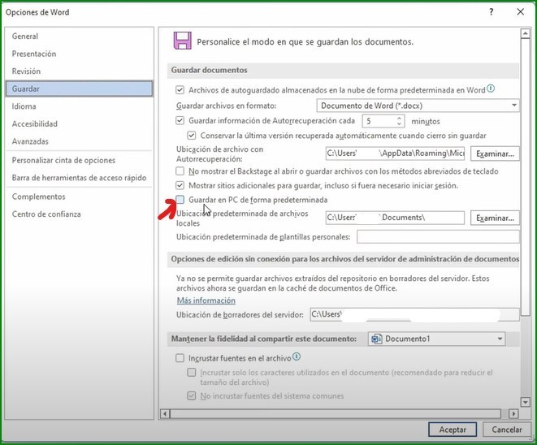This screenshot has height=445, width=537.
Task: Open the Accesibilidad category
Action: click(x=80, y=124)
